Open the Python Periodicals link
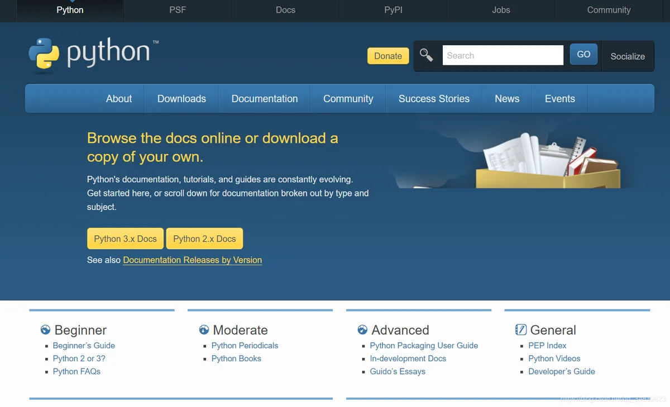Screen dimensions: 670x407 click(x=245, y=346)
